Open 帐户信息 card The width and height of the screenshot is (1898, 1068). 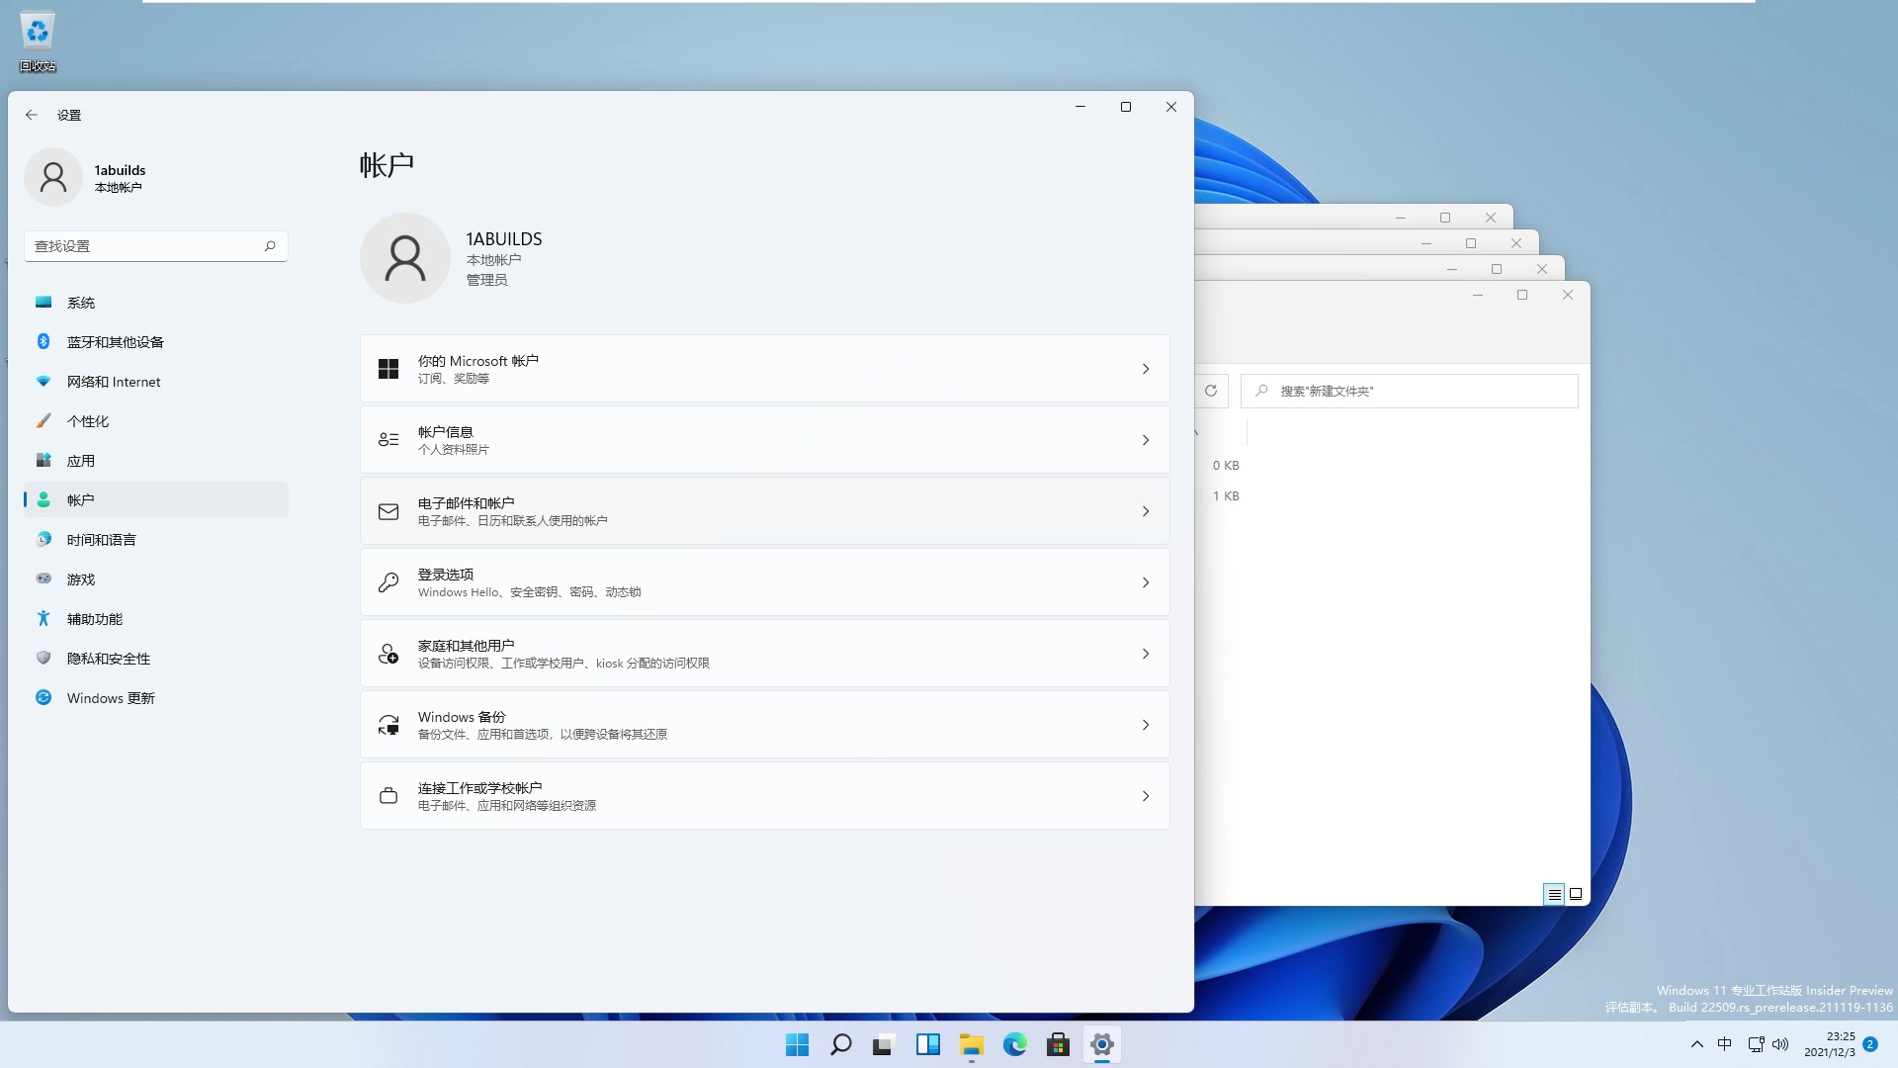(x=765, y=440)
